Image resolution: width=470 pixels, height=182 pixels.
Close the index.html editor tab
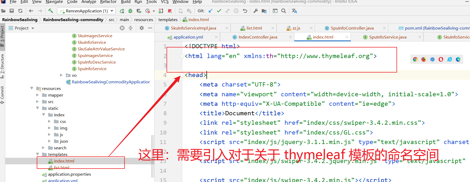pyautogui.click(x=347, y=37)
